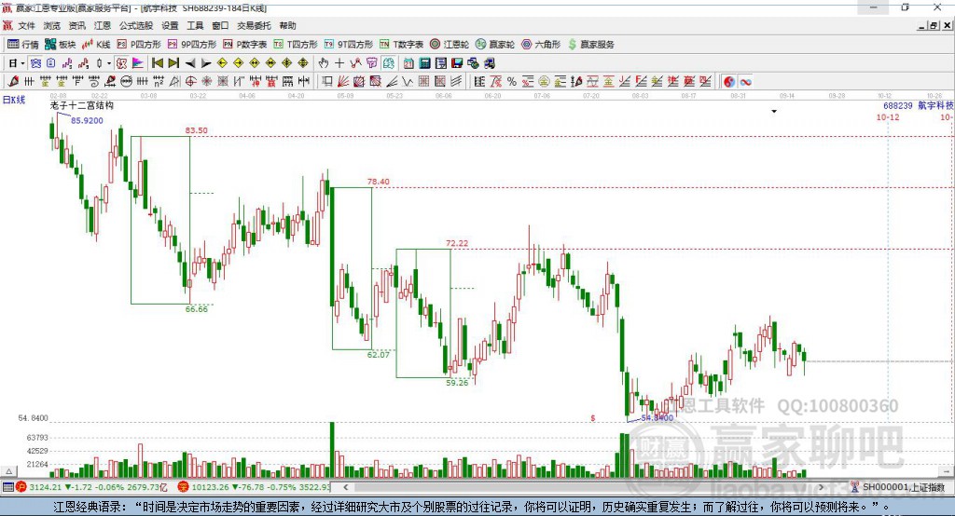
Task: Select the circular target cycle tool
Action: pos(190,82)
